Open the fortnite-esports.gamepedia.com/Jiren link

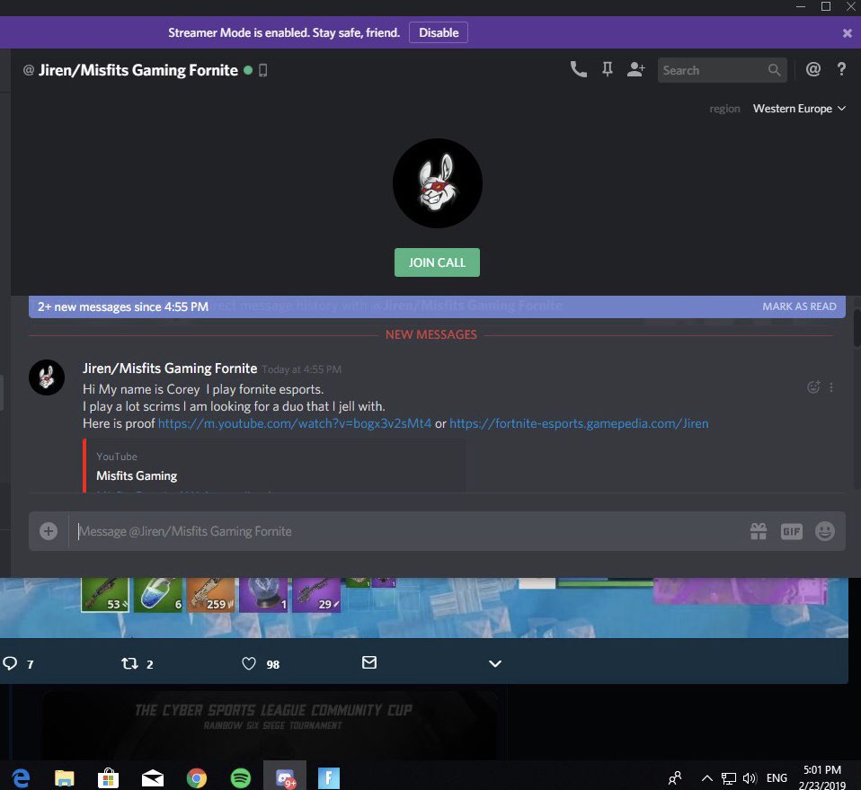[579, 423]
